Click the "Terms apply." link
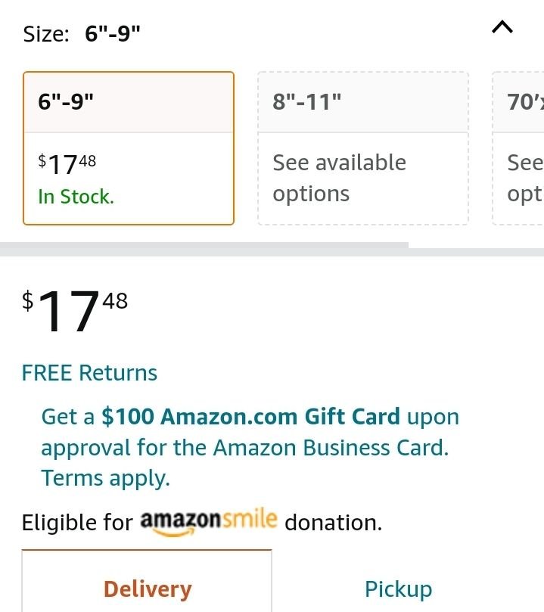The image size is (544, 612). tap(105, 478)
